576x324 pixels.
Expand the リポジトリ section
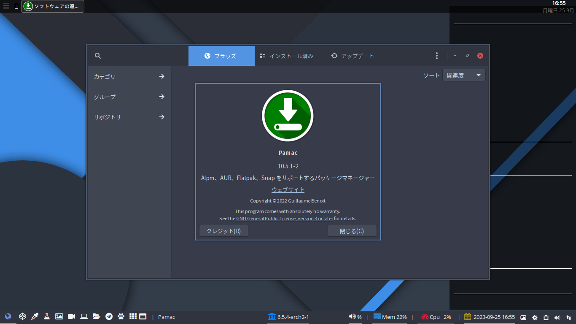coord(128,117)
